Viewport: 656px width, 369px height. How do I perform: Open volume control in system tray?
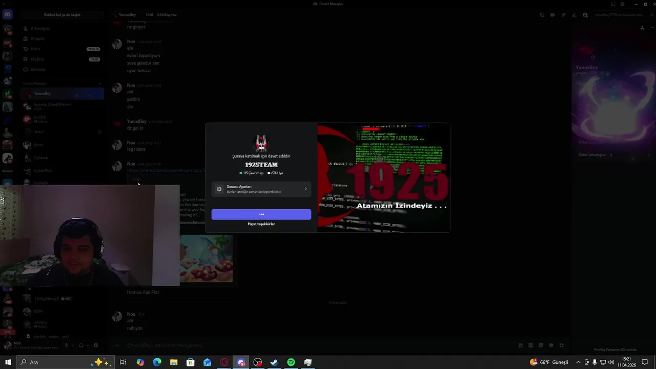611,362
